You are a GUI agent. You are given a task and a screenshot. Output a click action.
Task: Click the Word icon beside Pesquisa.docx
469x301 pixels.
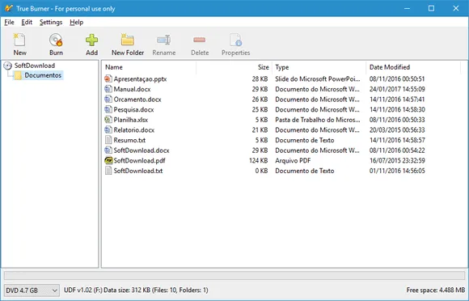[108, 109]
